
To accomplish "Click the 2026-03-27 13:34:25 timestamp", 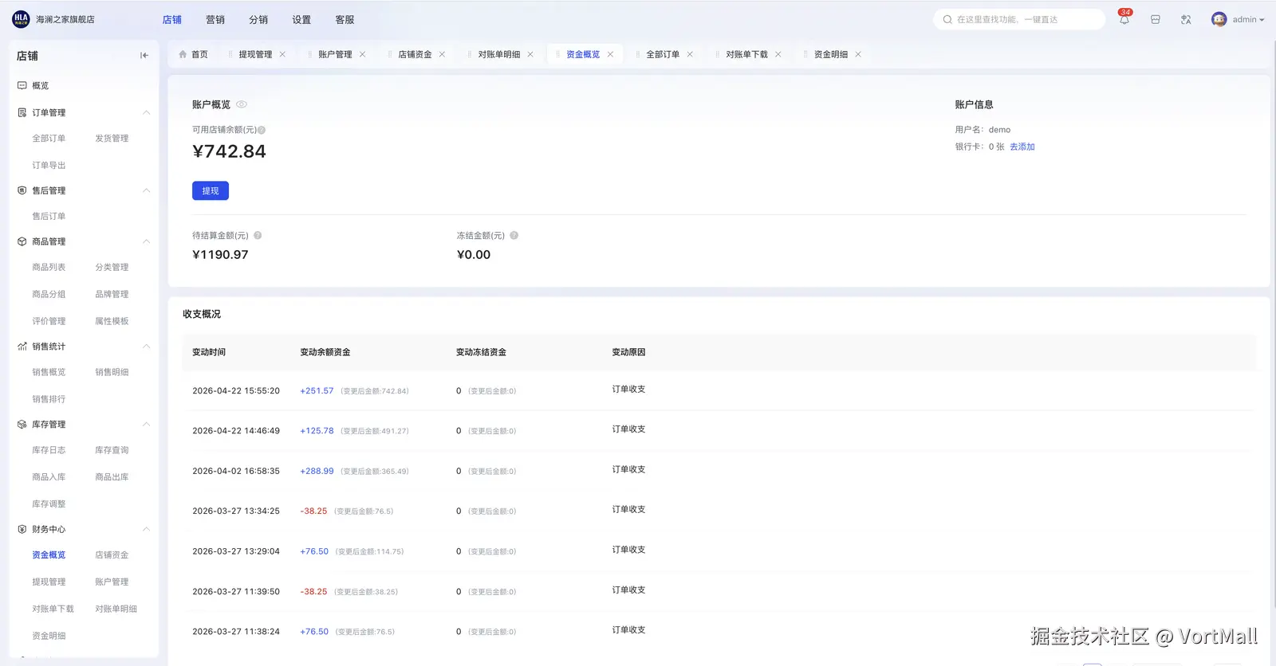I will (x=236, y=511).
